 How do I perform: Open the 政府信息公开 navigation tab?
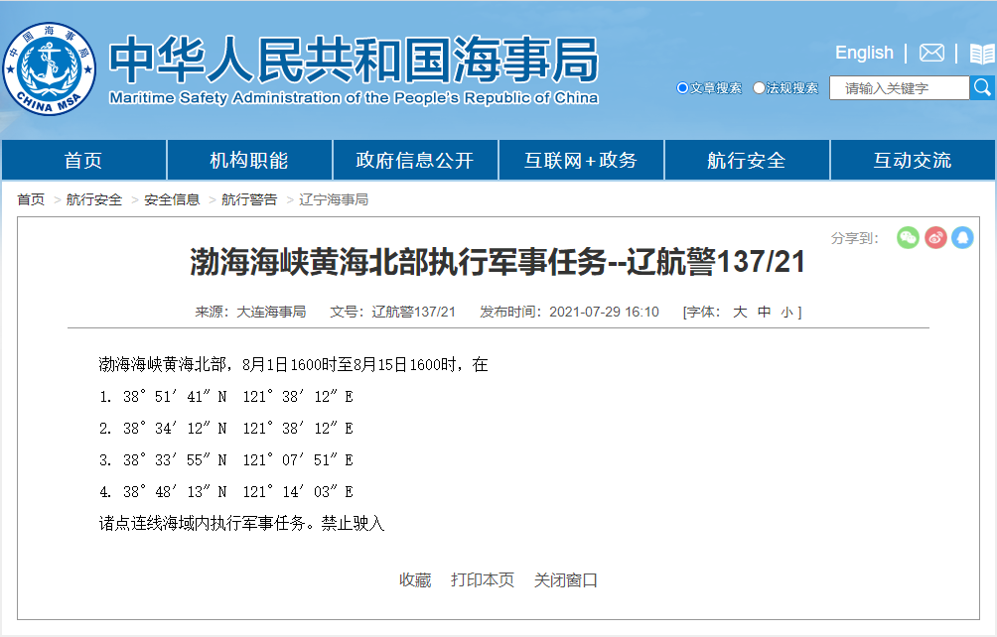(414, 160)
